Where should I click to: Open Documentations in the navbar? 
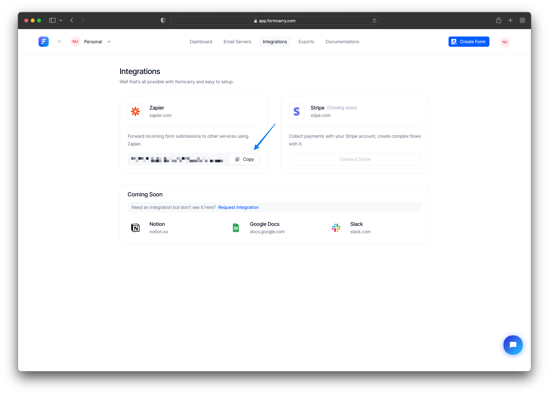pos(342,42)
